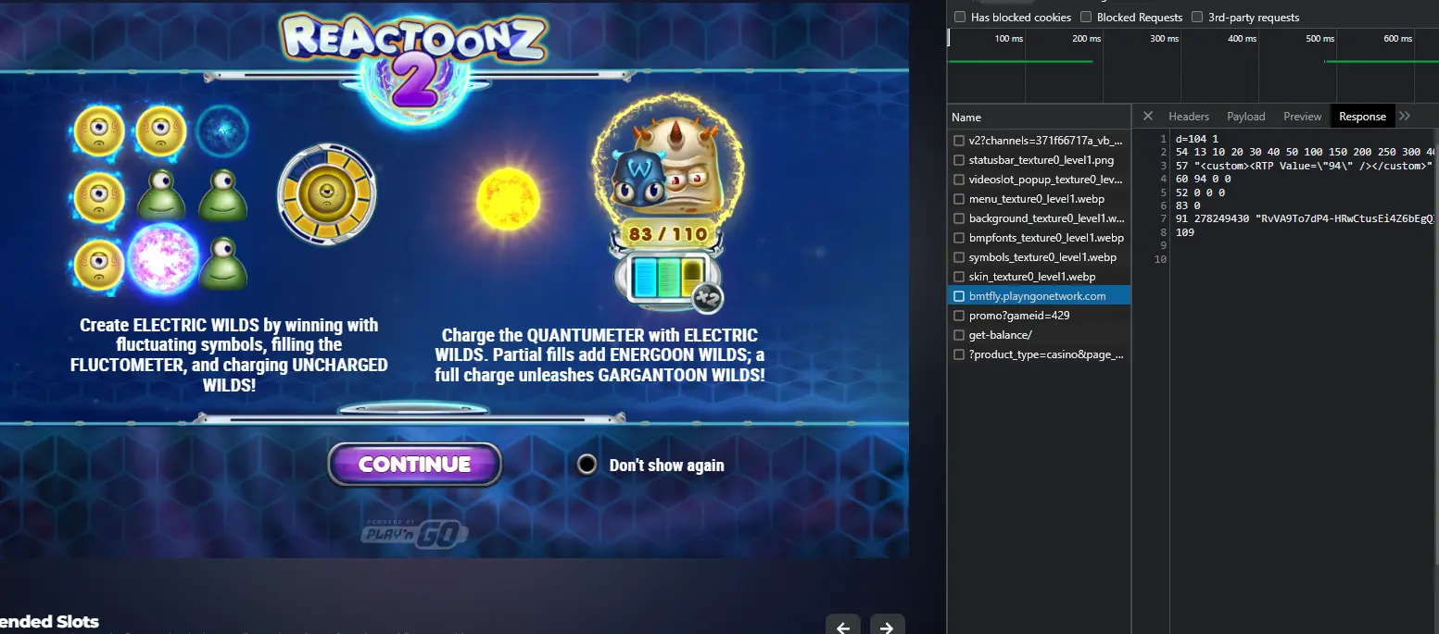Select the bmpfonts_texture0_level1.webp request

point(1039,238)
